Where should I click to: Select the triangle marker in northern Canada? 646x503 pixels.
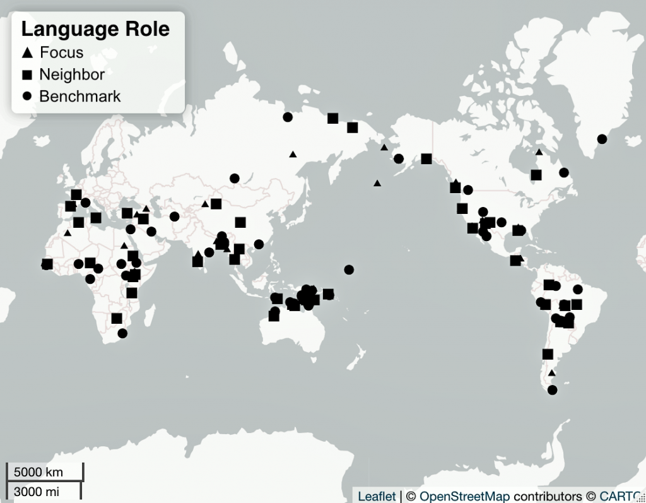pyautogui.click(x=538, y=152)
